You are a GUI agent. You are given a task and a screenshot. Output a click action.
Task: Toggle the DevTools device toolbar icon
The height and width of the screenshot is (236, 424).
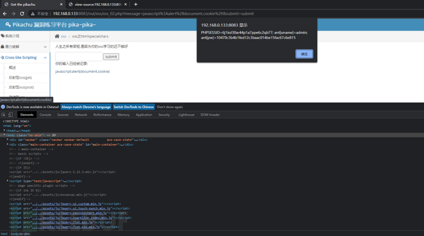pyautogui.click(x=10, y=115)
